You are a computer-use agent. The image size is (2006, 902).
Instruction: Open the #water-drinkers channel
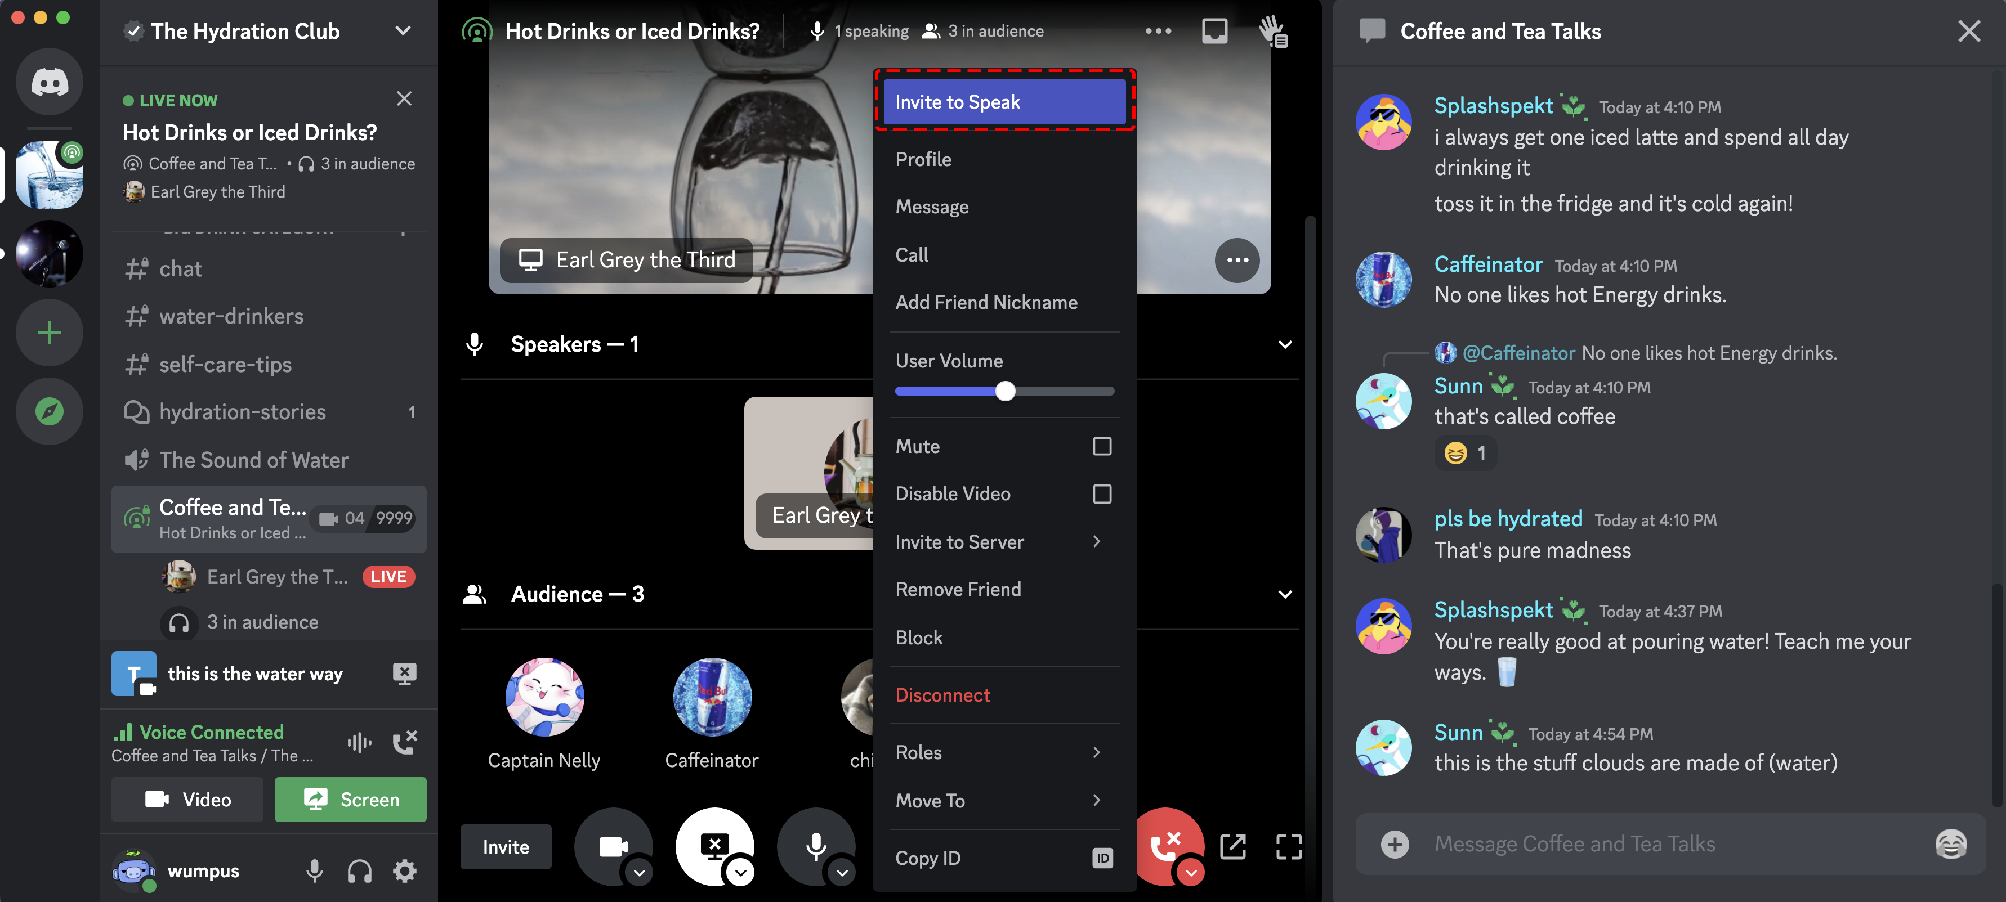click(x=230, y=315)
